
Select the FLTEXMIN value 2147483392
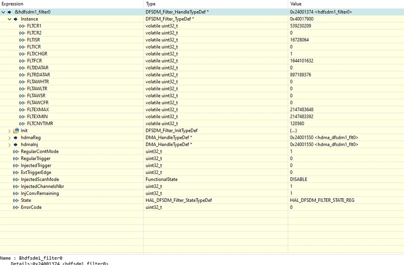pos(302,117)
